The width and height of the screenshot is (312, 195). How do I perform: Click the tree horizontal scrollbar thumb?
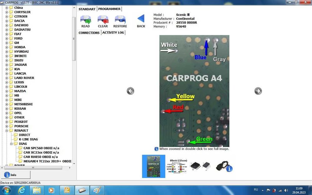click(x=33, y=168)
